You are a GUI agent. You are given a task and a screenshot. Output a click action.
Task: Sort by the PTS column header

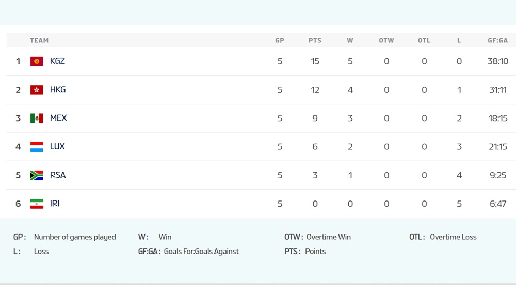pyautogui.click(x=315, y=40)
